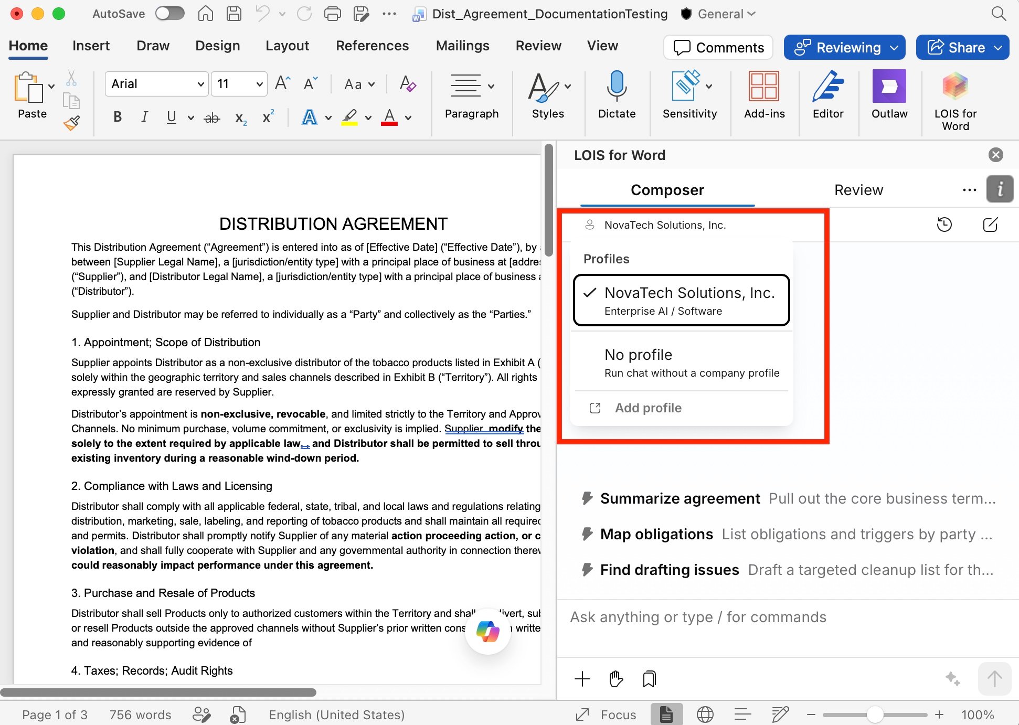Click the zoom slider handle
Viewport: 1019px width, 725px height.
click(875, 715)
